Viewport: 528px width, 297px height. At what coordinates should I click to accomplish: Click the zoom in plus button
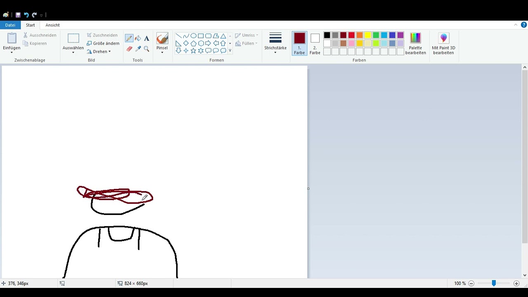pyautogui.click(x=516, y=283)
